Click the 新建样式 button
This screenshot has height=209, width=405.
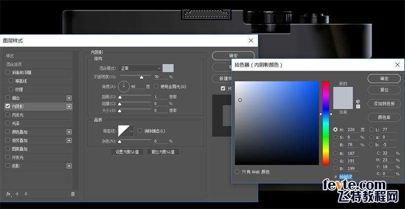coord(222,78)
